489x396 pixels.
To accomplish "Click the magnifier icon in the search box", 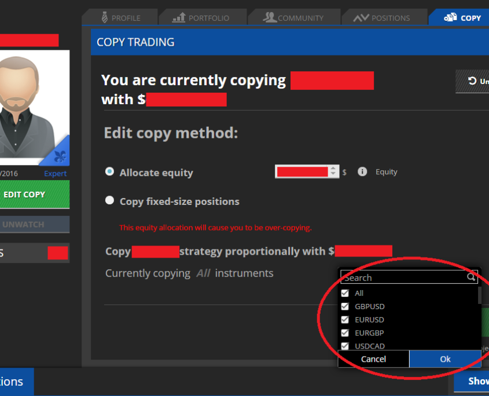I will [x=472, y=277].
